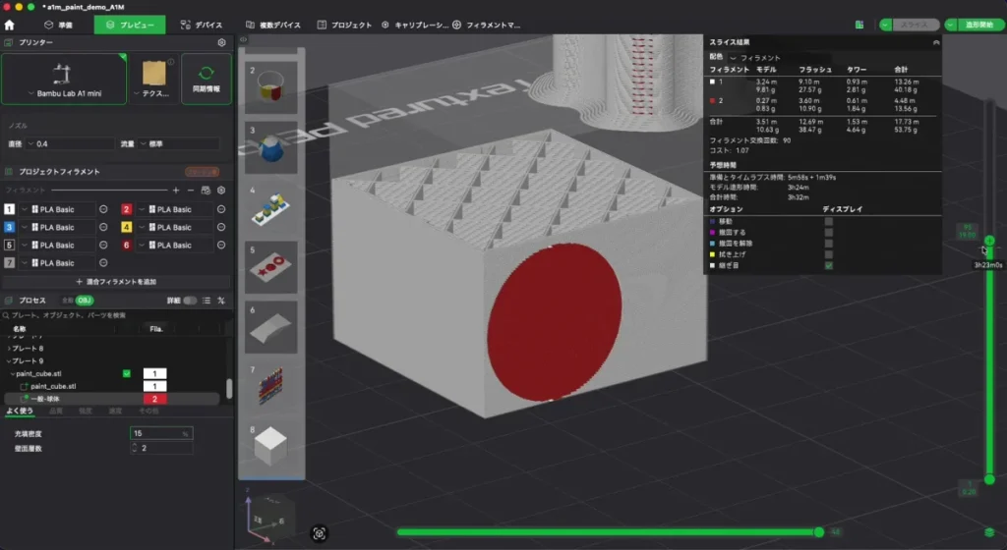
Task: Click the process list icon beside 詳細
Action: 207,301
